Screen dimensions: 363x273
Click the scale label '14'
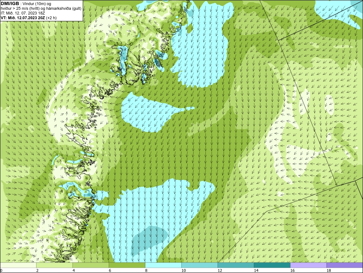point(256,270)
